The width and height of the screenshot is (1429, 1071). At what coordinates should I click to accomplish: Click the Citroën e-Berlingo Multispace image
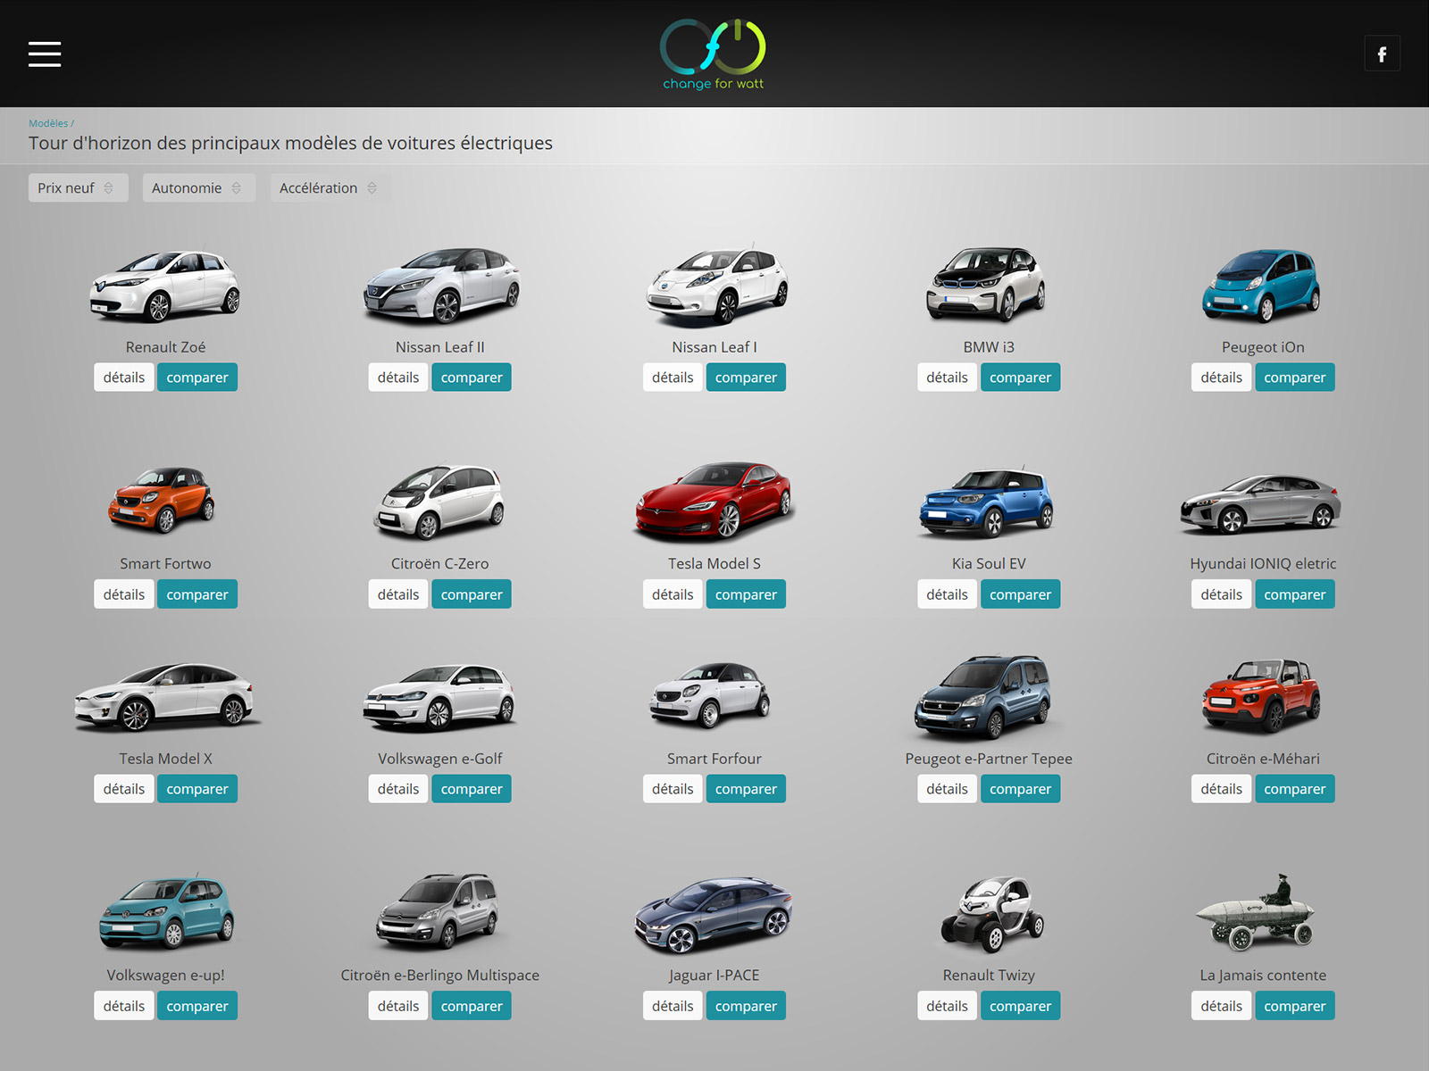pos(438,912)
